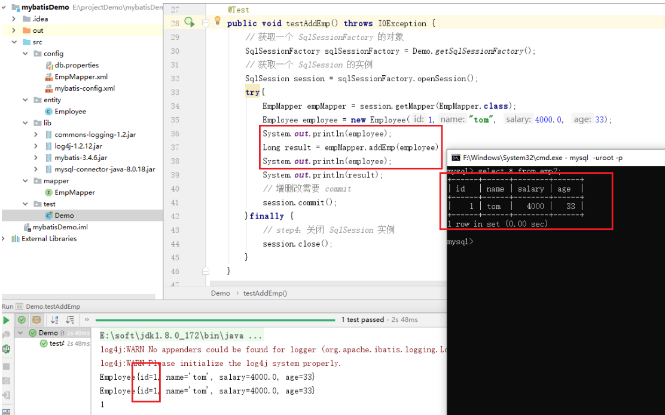The image size is (665, 415).
Task: Click the Demo breadcrumb in the editor
Action: 221,293
